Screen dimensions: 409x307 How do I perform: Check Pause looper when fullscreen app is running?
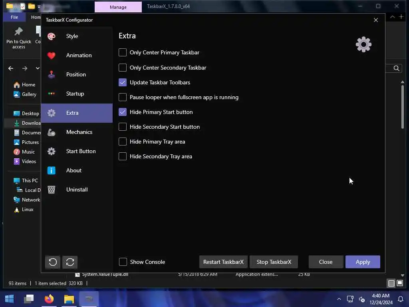123,97
